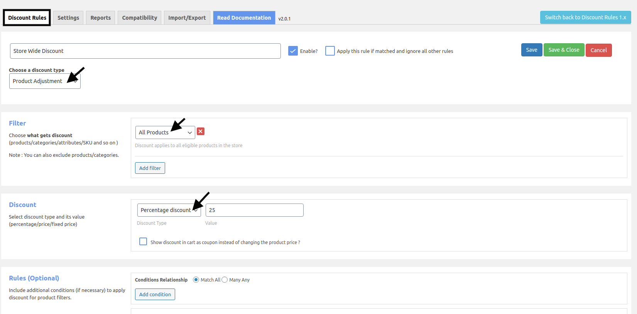Open the Percentage discount type dropdown
Screen dimensions: 637x314
pyautogui.click(x=169, y=210)
